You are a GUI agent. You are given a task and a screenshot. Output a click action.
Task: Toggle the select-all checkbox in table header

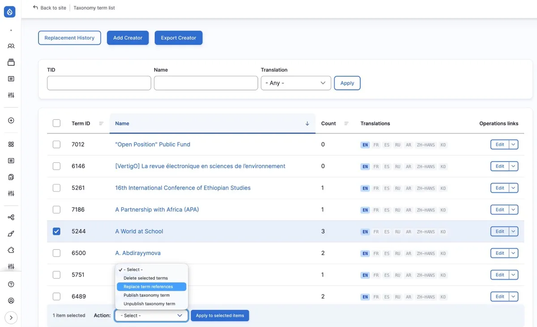(56, 123)
